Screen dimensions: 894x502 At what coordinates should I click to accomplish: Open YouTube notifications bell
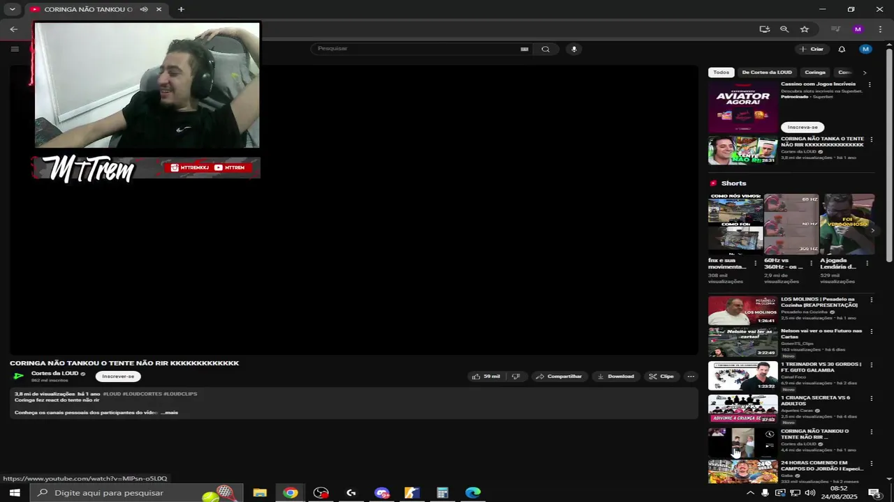pyautogui.click(x=842, y=49)
